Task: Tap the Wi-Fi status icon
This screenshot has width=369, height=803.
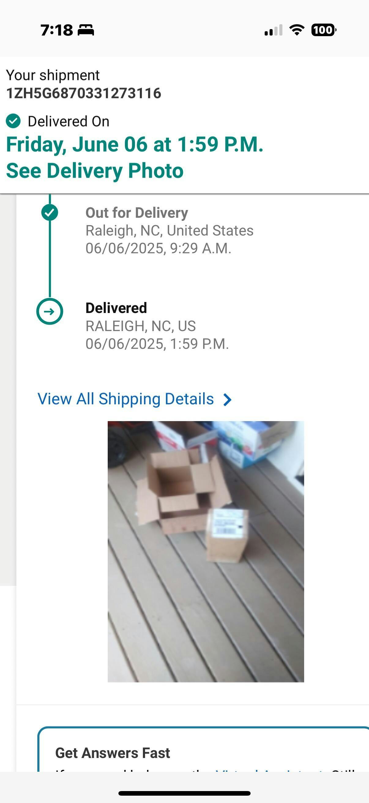Action: (297, 30)
